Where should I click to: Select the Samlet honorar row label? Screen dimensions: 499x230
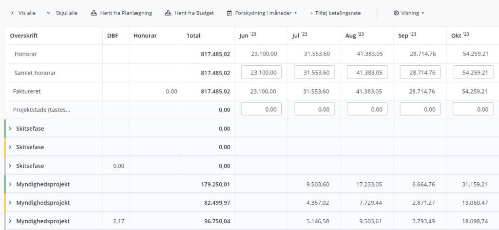(x=35, y=73)
